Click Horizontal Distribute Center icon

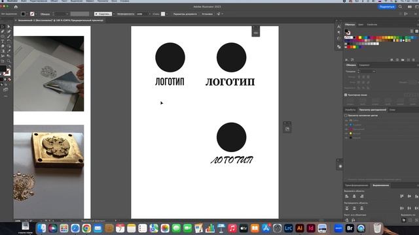point(409,208)
